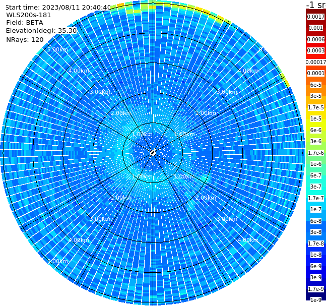Click the 0.0003 colorbar tick label
The width and height of the screenshot is (326, 306).
coord(316,50)
